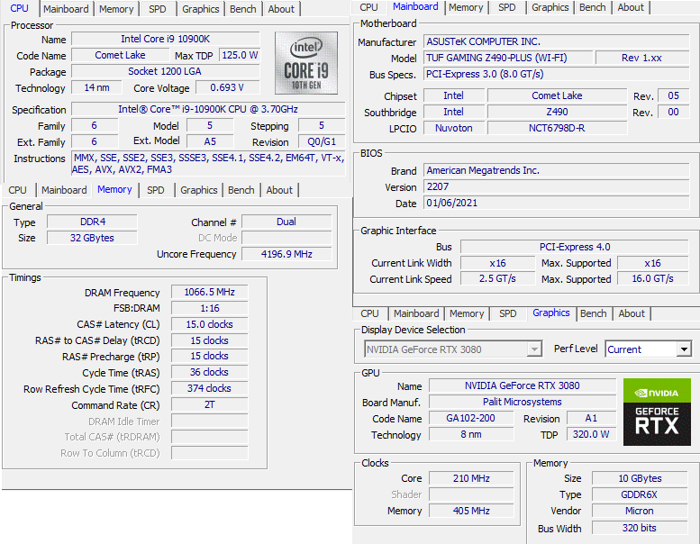700x544 pixels.
Task: Open the Display Device Selection combo box
Action: (x=453, y=349)
